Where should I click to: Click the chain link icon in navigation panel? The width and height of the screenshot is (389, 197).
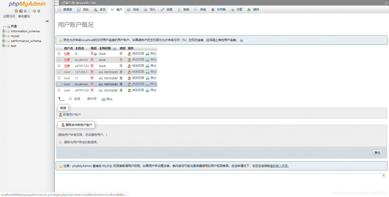(47, 21)
